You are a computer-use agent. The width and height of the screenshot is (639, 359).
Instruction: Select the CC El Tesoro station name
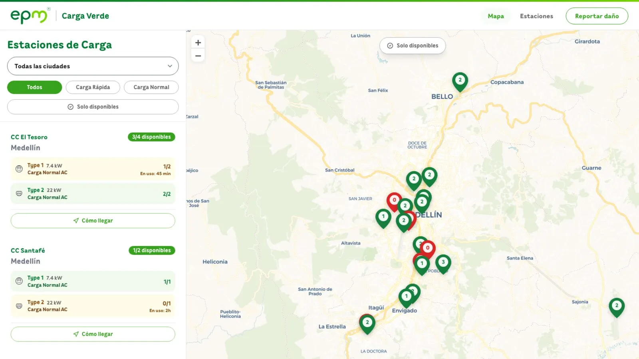click(x=29, y=137)
